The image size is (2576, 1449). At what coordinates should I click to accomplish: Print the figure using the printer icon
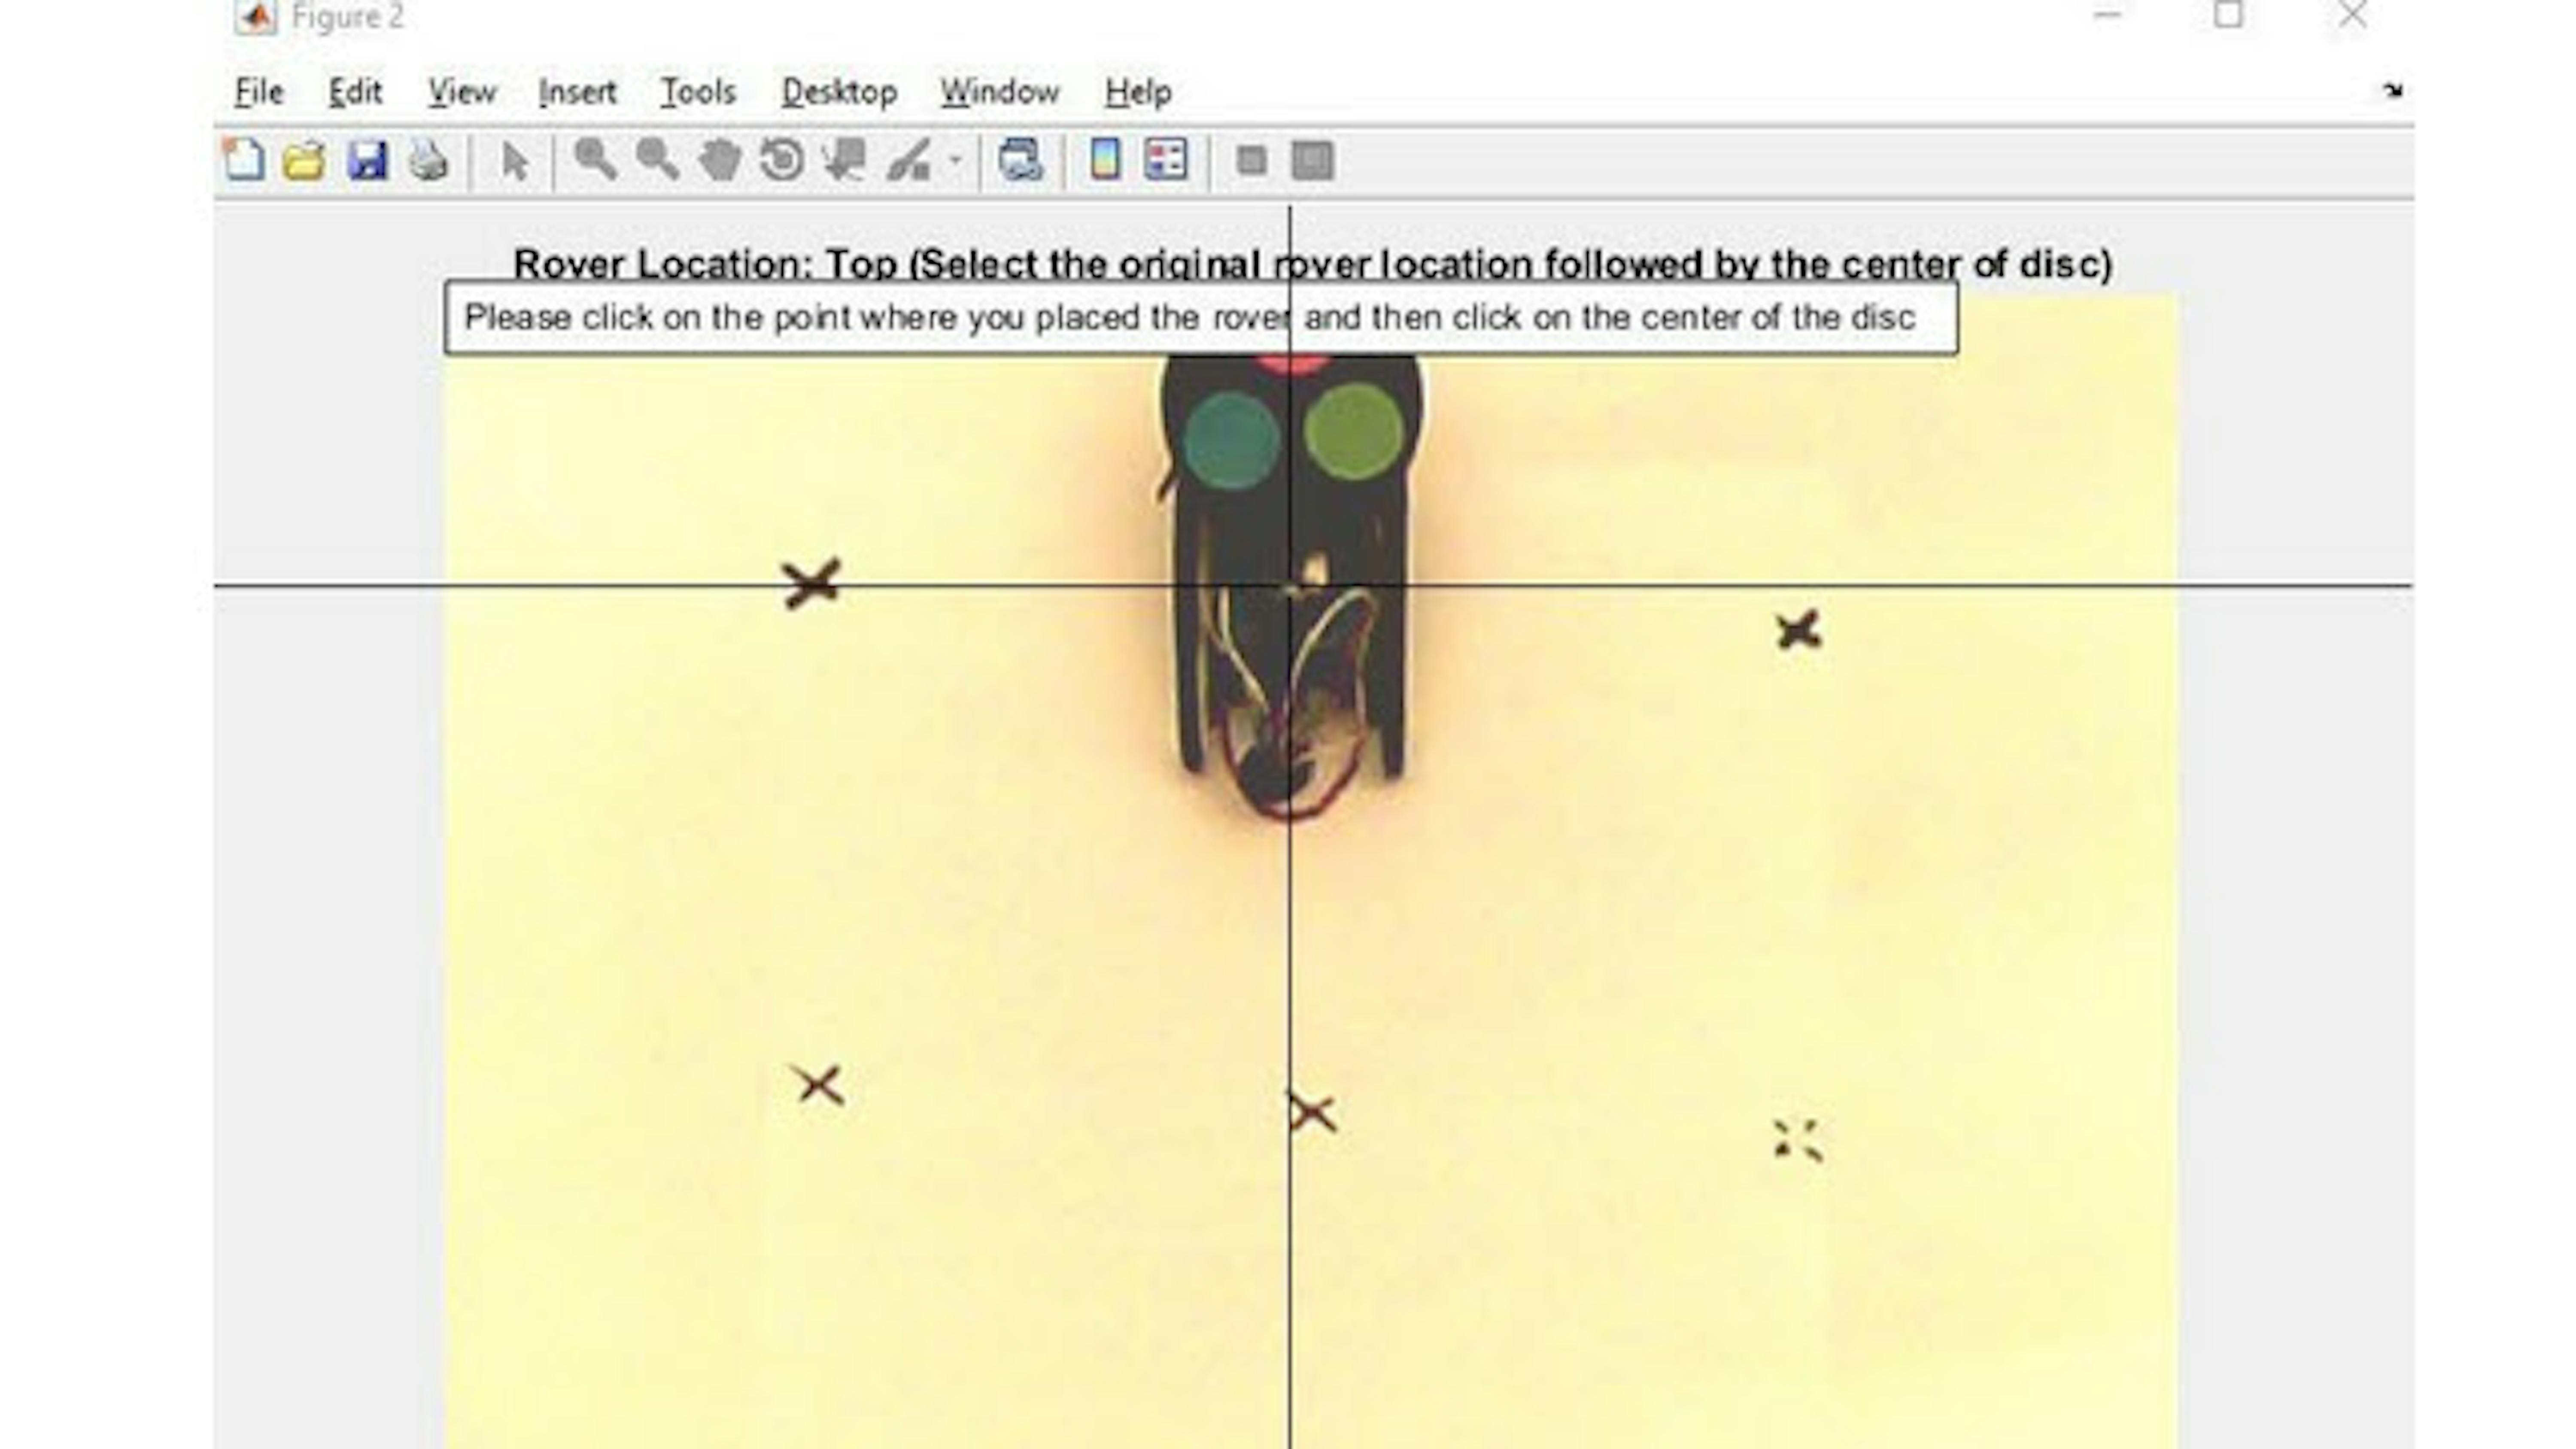point(429,160)
